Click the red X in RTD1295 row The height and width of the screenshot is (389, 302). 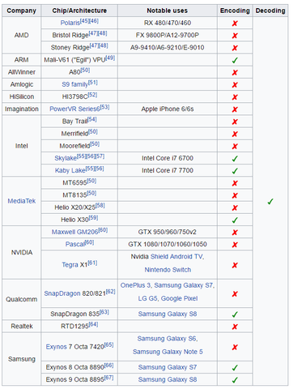pos(235,327)
